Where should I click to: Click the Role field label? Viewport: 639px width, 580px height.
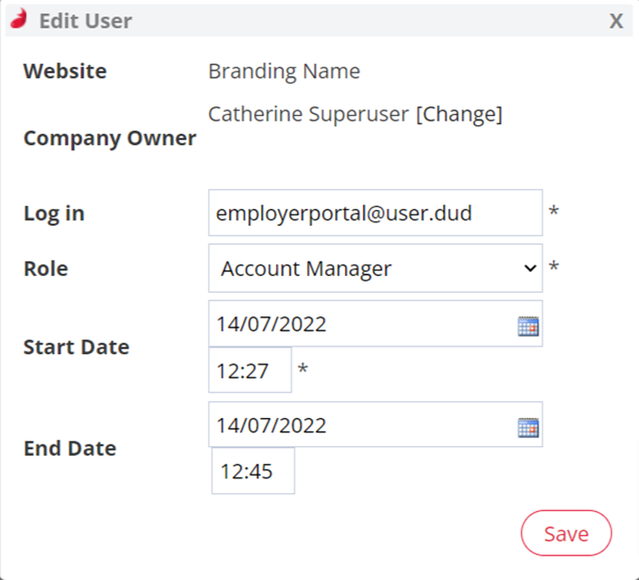pyautogui.click(x=46, y=268)
